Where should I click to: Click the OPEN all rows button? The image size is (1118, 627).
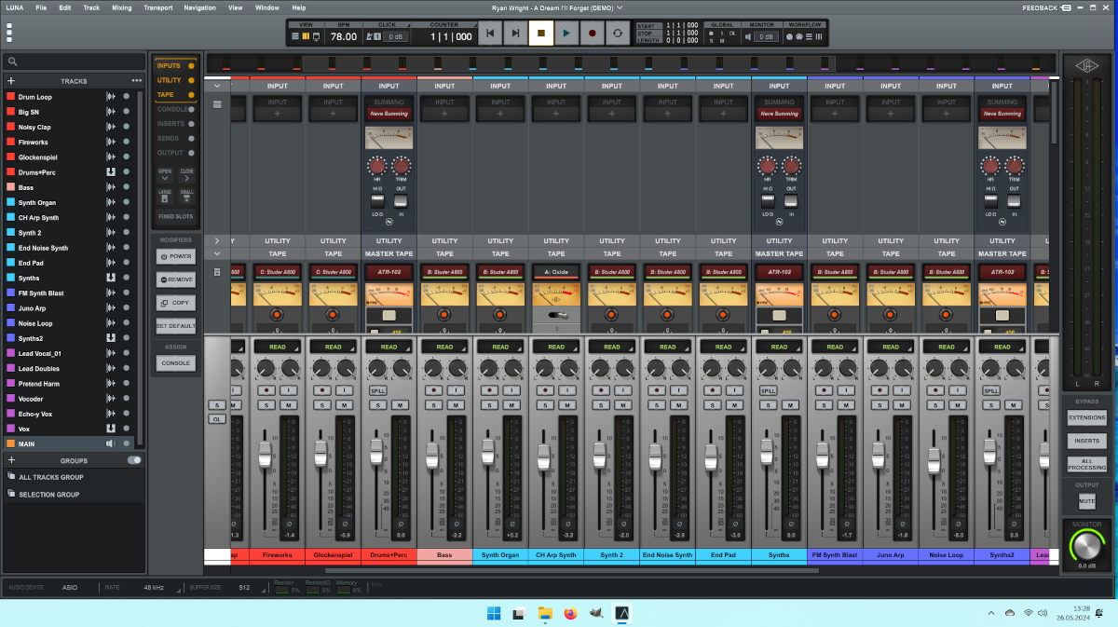click(165, 174)
